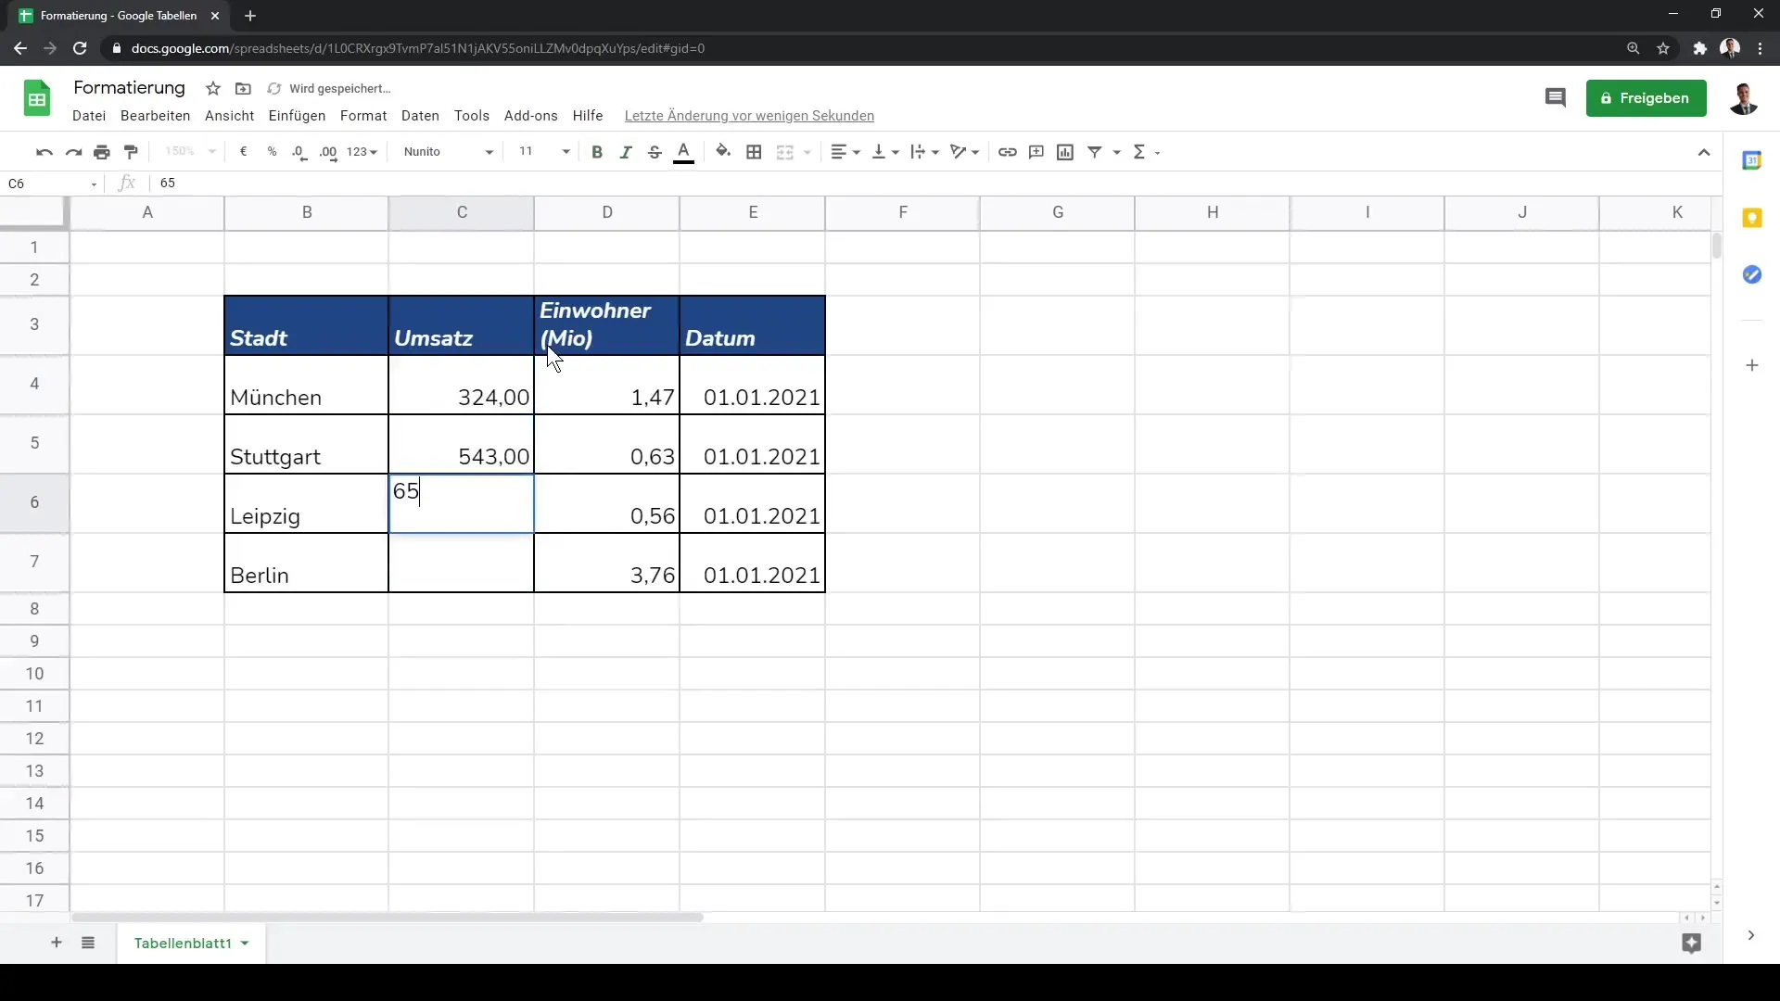Collapse the menus with chevron
The height and width of the screenshot is (1001, 1780).
pos(1704,153)
